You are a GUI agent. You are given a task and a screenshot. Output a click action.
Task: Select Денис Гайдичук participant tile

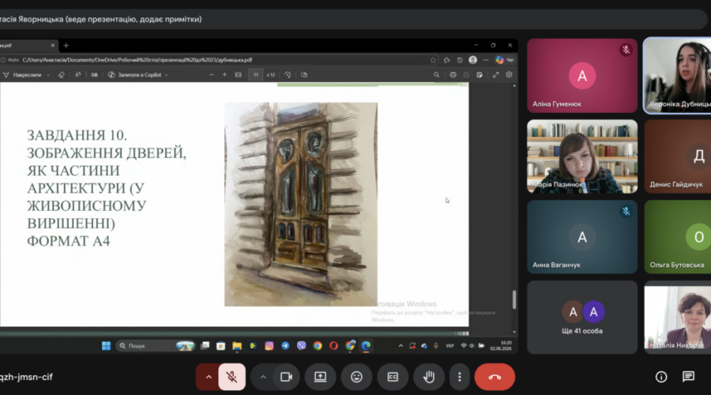point(678,156)
